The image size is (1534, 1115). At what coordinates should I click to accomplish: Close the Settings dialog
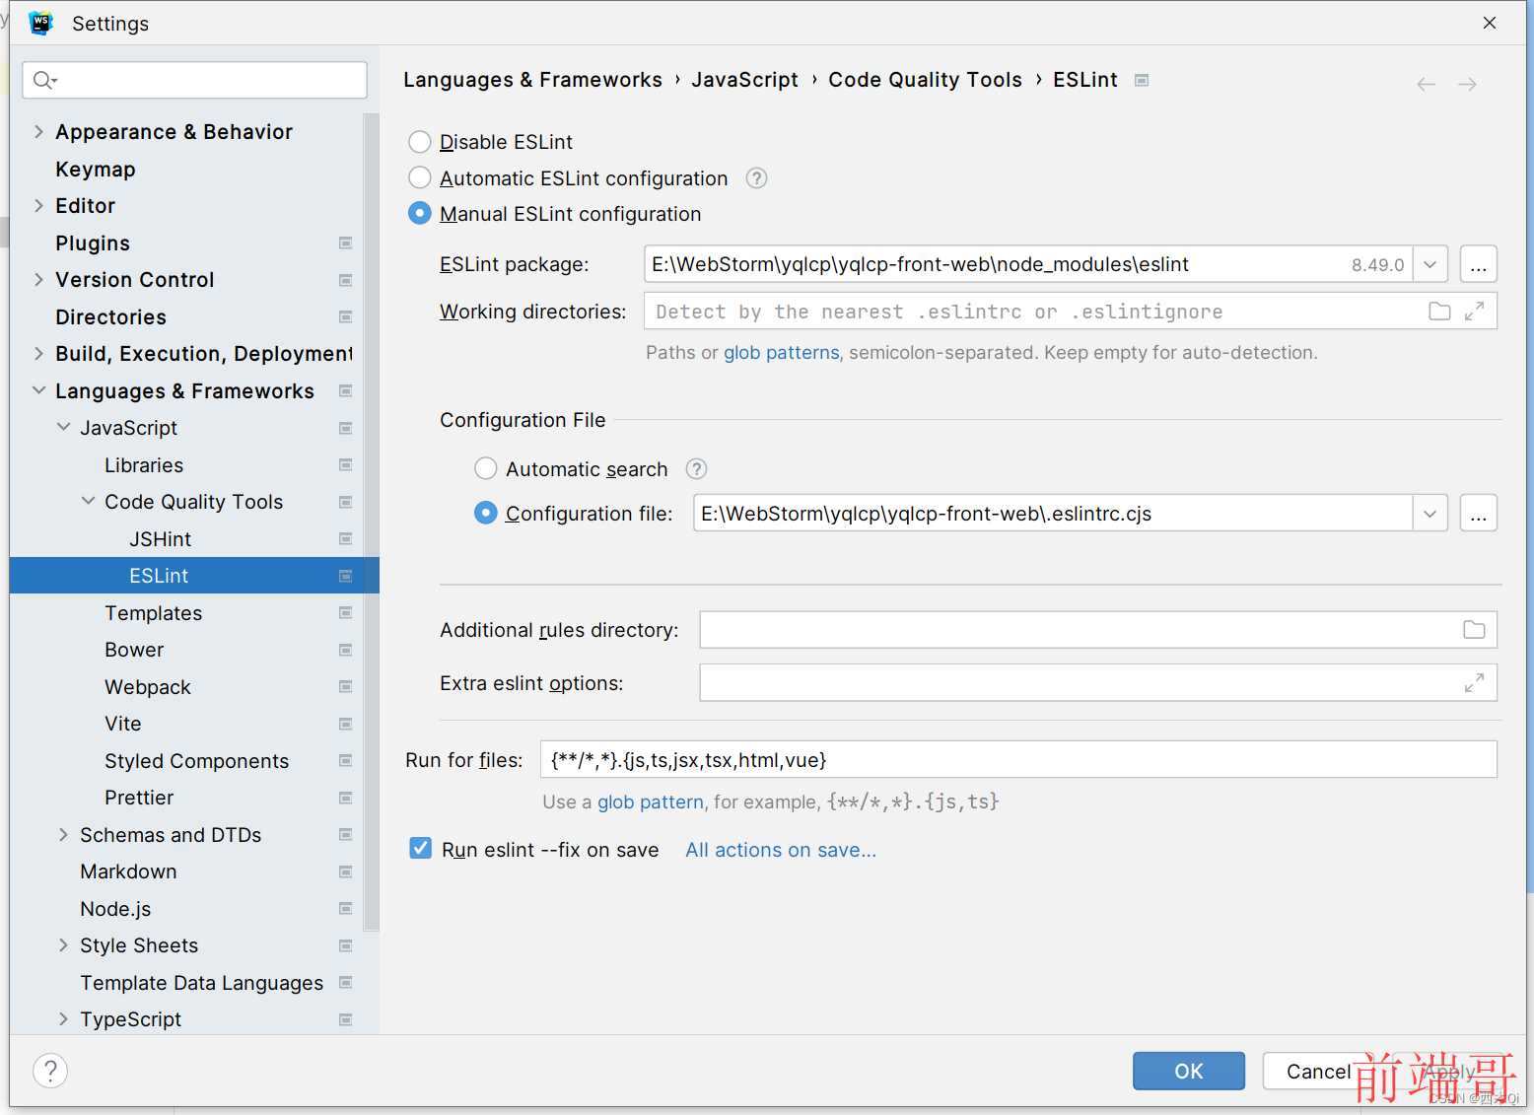point(1490,23)
